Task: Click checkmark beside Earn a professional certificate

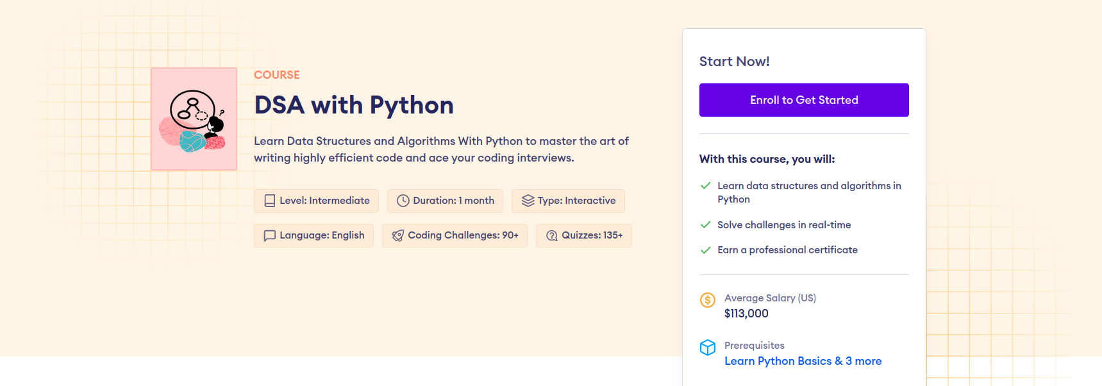Action: (x=705, y=250)
